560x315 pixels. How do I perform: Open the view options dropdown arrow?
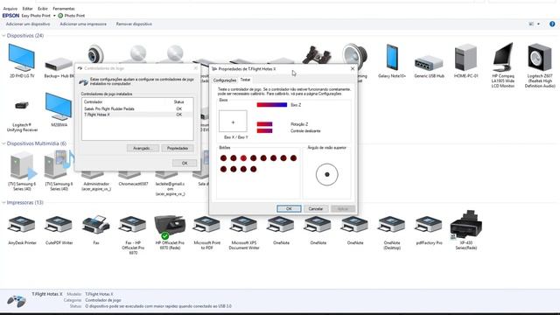pyautogui.click(x=539, y=24)
